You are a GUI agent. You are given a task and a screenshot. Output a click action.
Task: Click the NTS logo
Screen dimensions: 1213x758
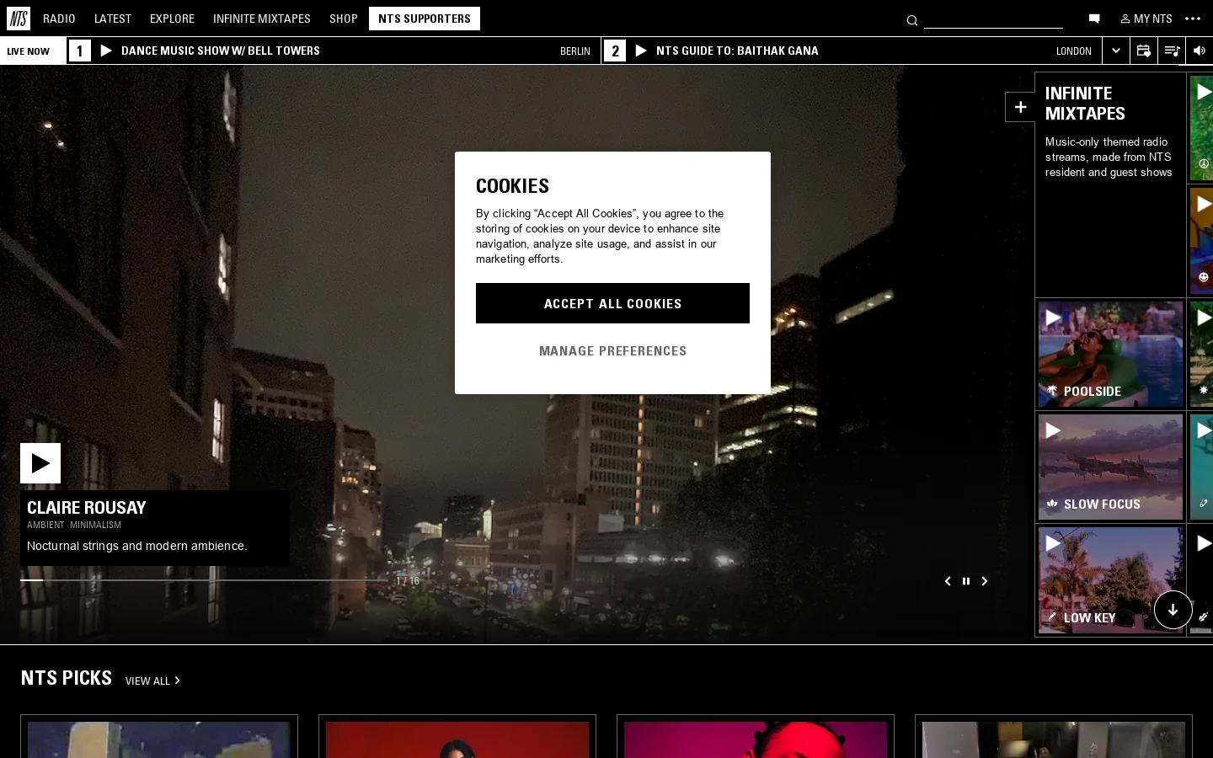pos(19,19)
